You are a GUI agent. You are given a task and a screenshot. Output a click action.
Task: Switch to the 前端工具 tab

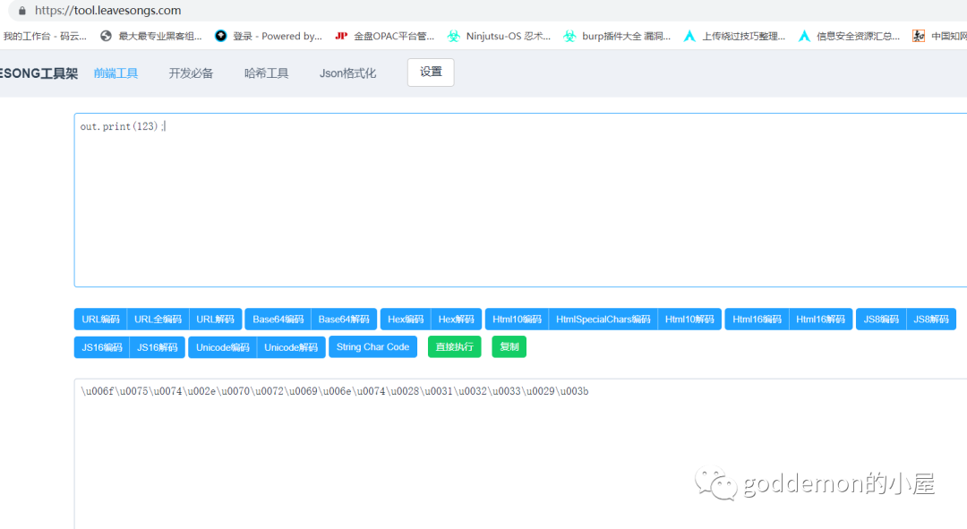[116, 73]
